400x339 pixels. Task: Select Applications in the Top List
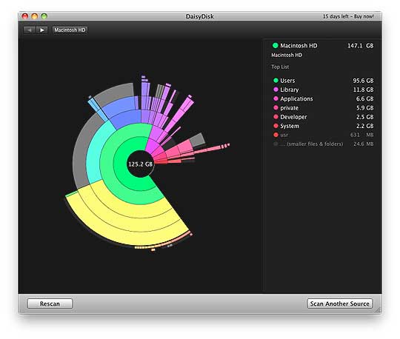pos(323,98)
